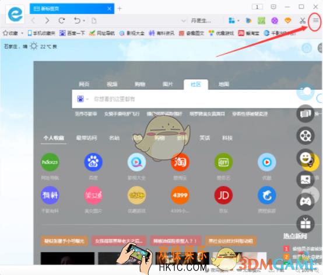Switch to the 最常访问 sites tab
Screen dimensions: 323x275
(x=86, y=137)
